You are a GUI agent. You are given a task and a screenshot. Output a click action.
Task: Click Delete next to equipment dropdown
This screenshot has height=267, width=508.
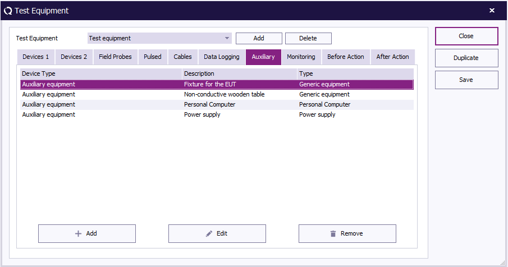(308, 38)
